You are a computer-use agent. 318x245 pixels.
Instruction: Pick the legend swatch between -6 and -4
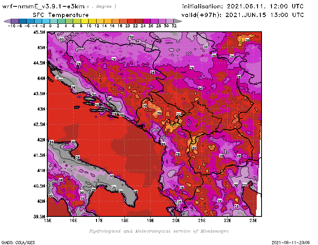click(31, 21)
